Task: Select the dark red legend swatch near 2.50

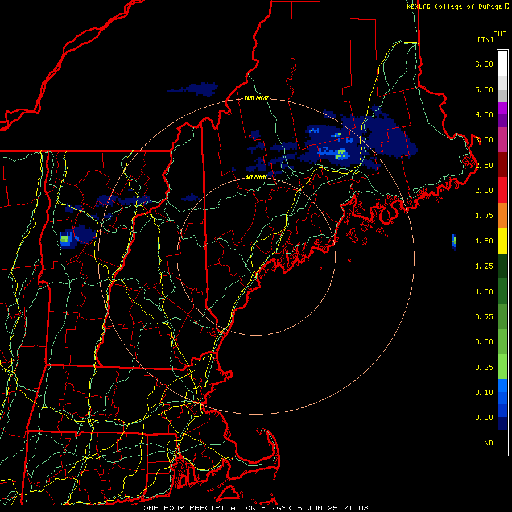Action: [x=502, y=165]
